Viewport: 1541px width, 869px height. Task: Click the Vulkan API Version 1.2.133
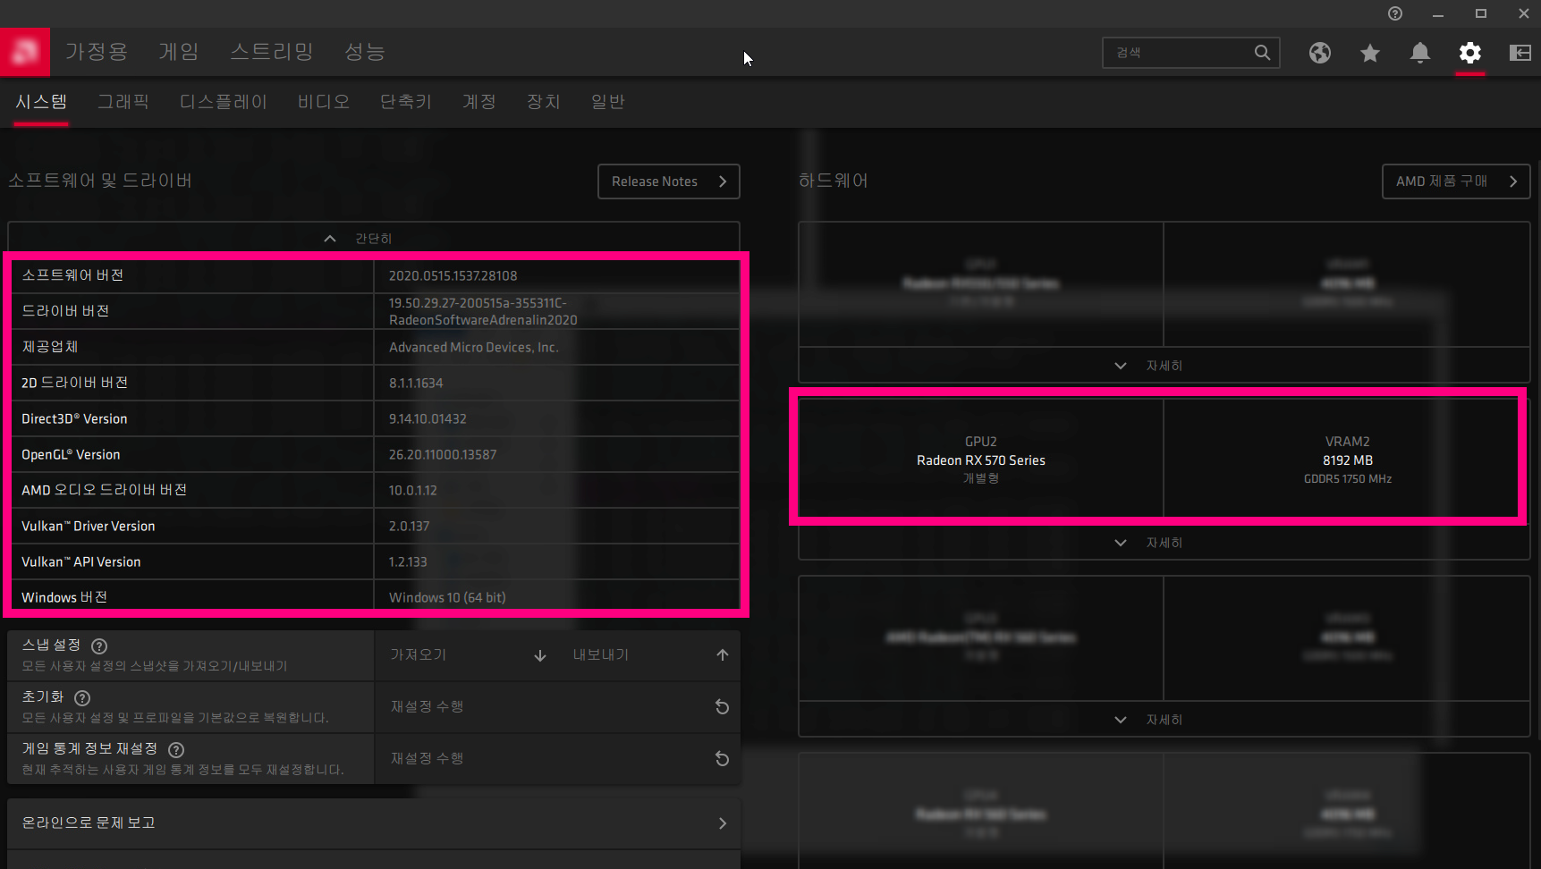point(408,562)
